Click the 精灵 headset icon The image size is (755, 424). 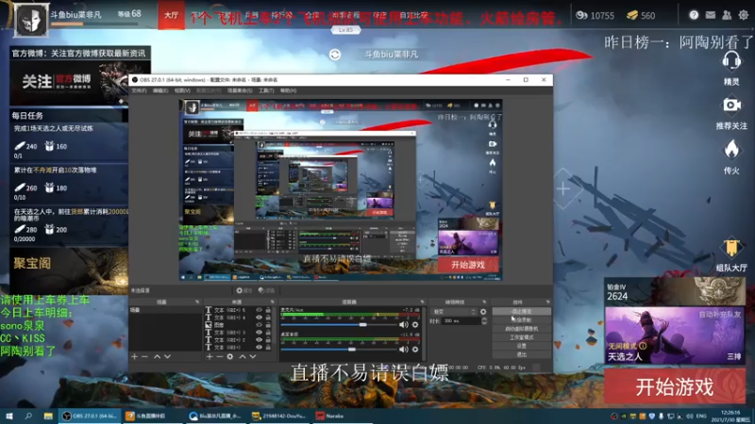click(731, 61)
